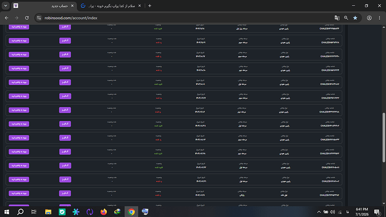Open the Windows notification center
Screen dimensions: 386x217
pos(377,212)
